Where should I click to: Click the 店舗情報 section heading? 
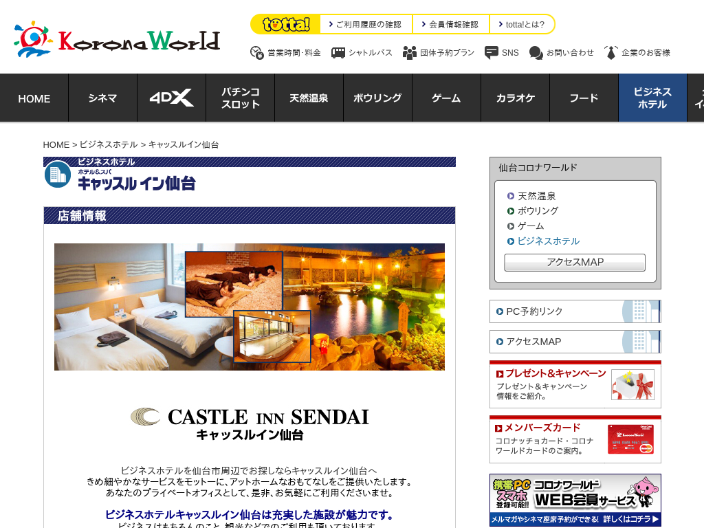point(82,216)
